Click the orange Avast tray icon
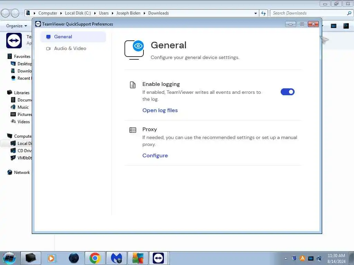This screenshot has width=354, height=265. coord(302,258)
